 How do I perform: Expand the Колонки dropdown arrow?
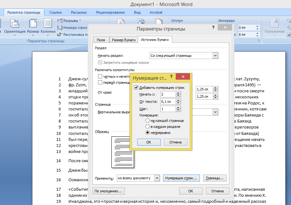pos(48,35)
